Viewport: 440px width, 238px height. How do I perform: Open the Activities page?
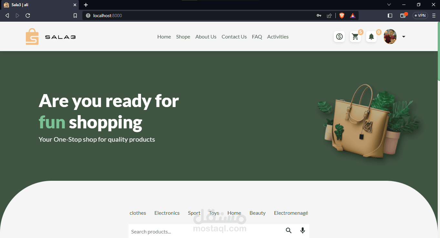278,37
